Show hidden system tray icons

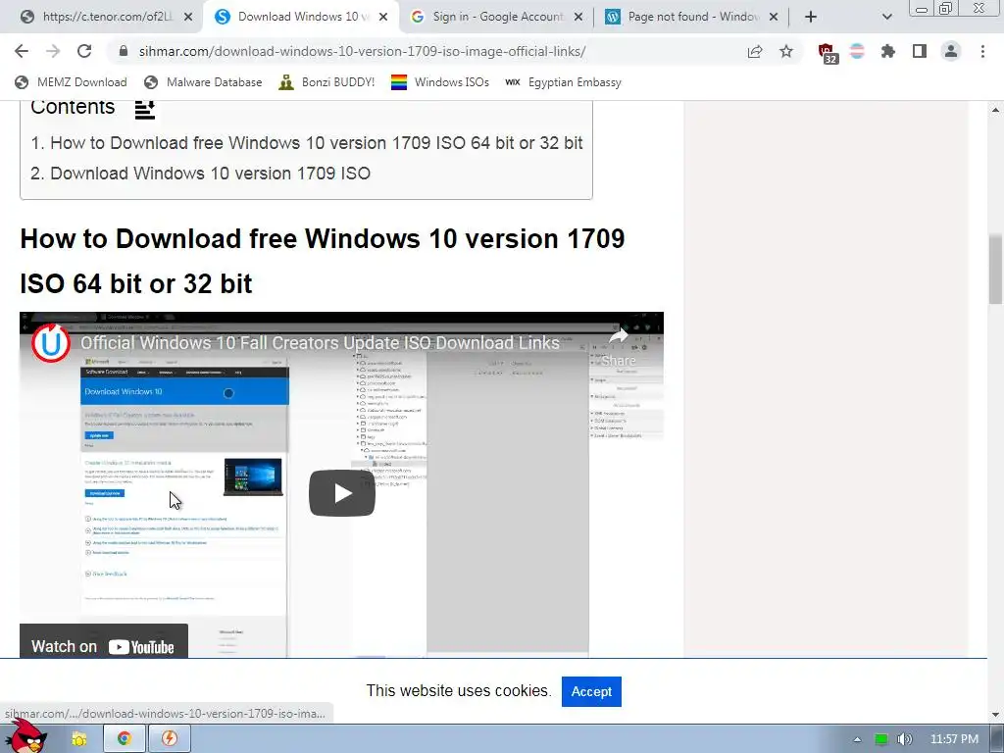pyautogui.click(x=857, y=739)
